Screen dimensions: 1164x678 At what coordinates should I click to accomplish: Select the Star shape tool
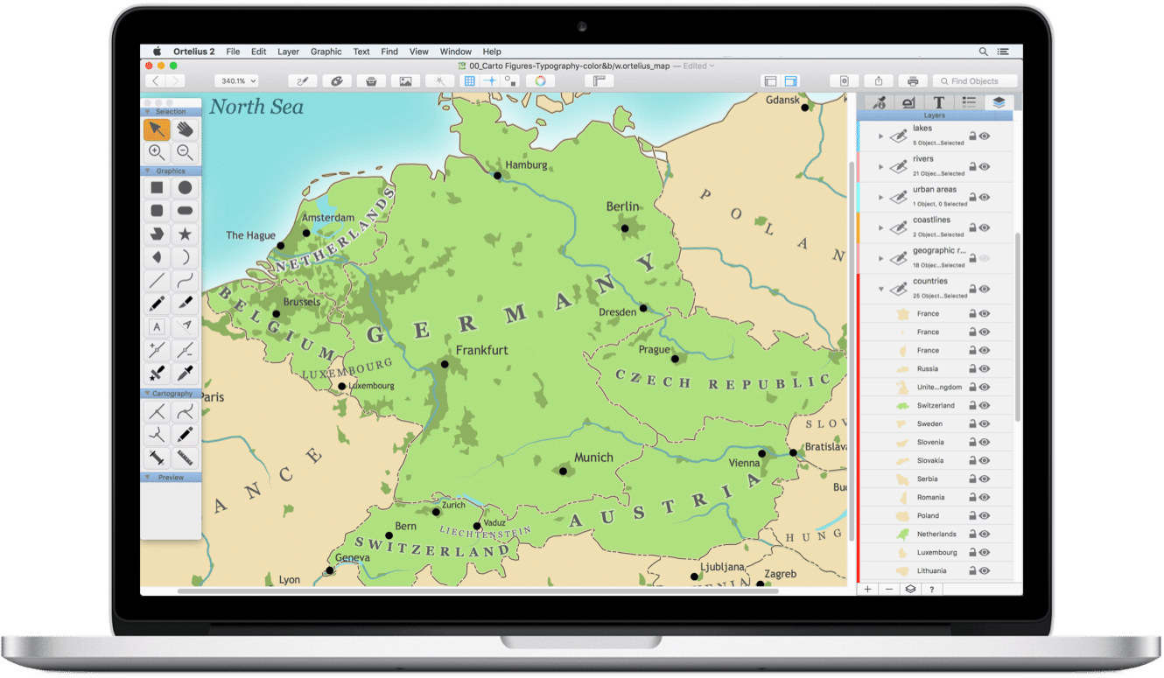[185, 234]
